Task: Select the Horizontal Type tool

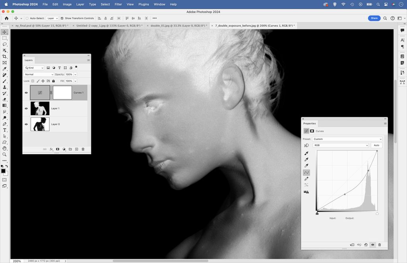Action: click(x=5, y=130)
